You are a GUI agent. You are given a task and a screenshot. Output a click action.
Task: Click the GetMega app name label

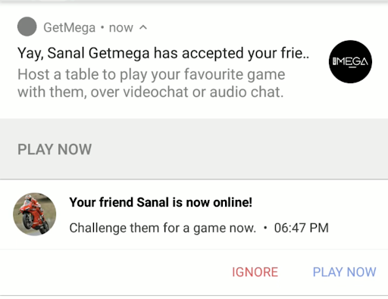70,27
